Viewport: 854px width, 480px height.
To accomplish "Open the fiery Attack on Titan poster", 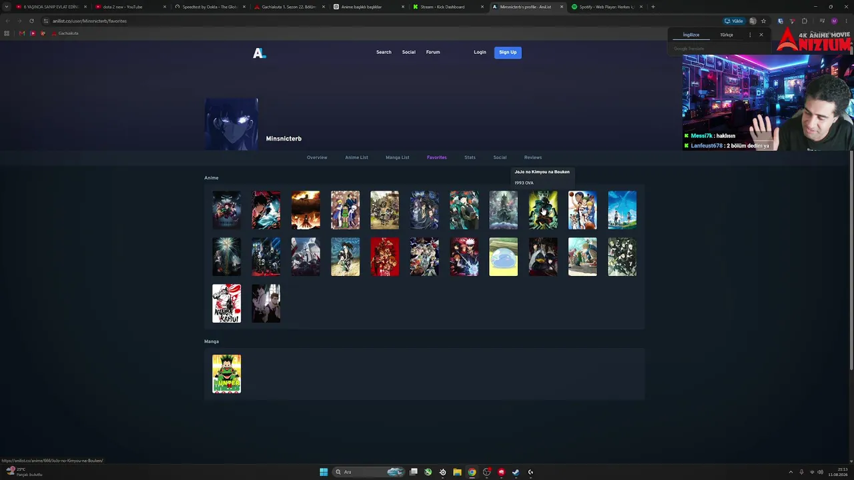I will pos(306,210).
